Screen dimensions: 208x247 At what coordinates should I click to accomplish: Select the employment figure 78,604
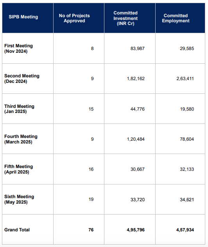coord(187,139)
